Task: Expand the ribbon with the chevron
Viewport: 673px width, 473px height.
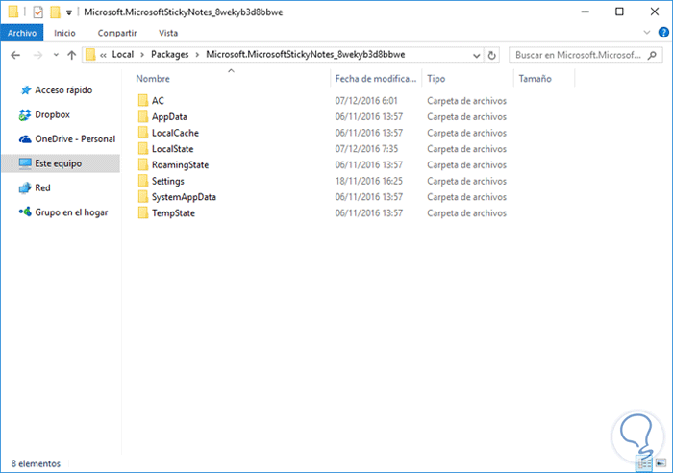Action: (647, 33)
